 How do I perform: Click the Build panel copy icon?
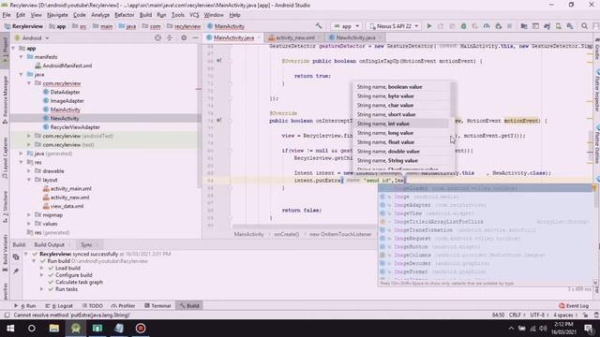pos(16,257)
